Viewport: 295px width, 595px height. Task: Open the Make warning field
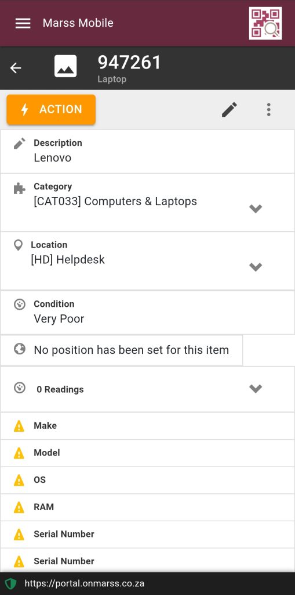pos(147,426)
